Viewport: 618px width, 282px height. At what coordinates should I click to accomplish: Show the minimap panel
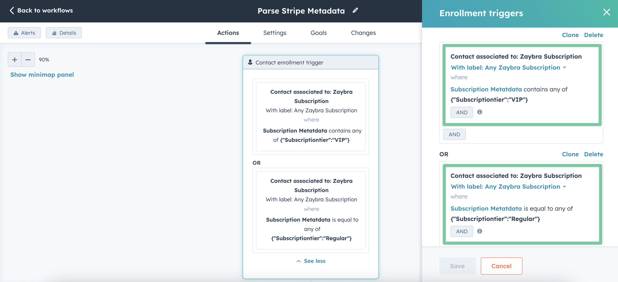[42, 74]
